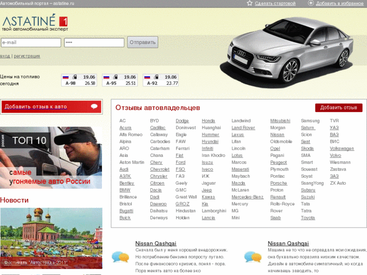
Task: Open Dodge reviews
Action: (x=182, y=121)
